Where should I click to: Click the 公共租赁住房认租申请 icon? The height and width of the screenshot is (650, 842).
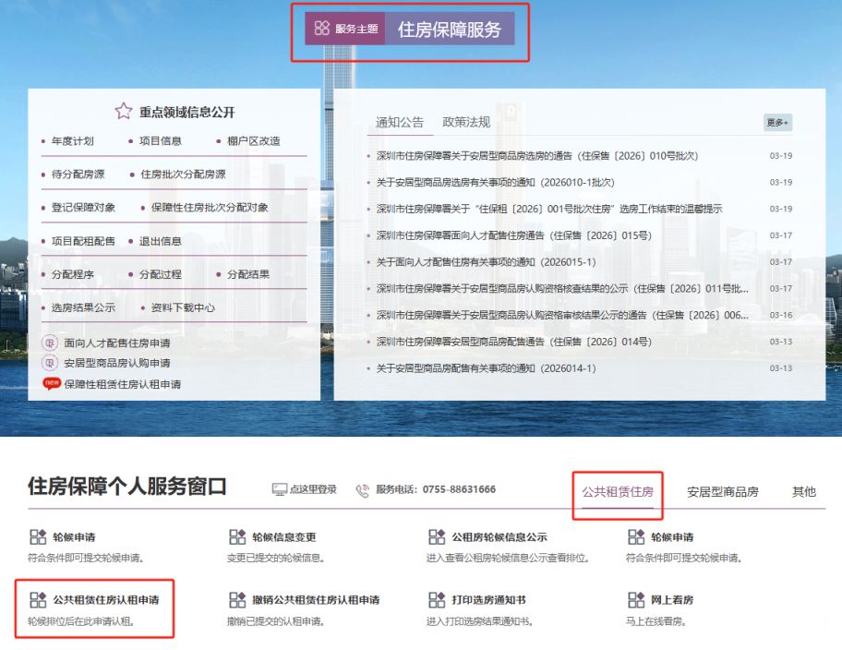(x=38, y=600)
